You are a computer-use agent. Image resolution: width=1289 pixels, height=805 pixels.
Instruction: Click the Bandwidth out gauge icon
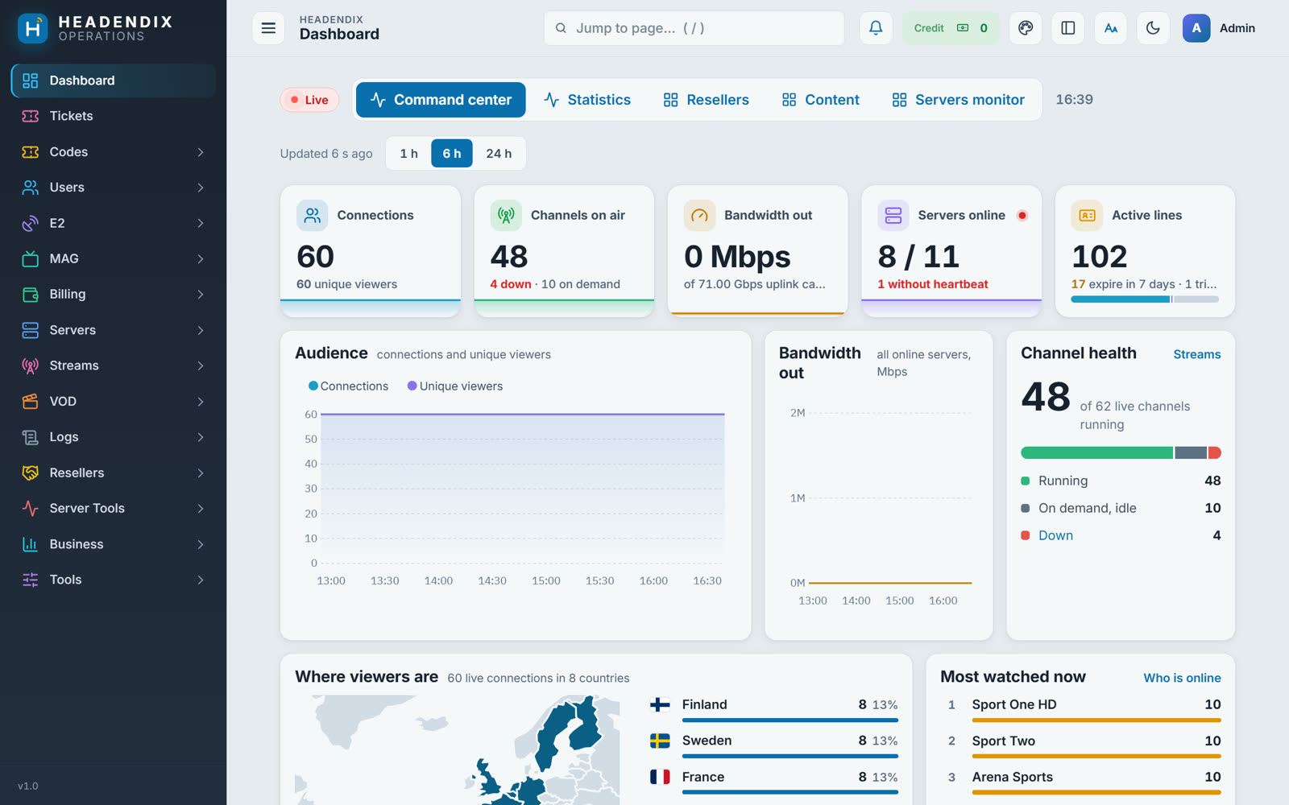699,215
